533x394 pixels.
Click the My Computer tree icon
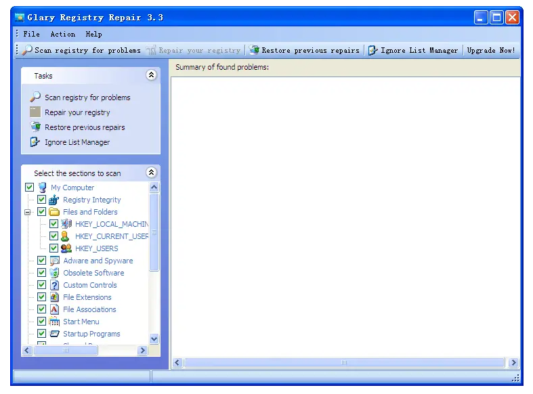click(x=43, y=188)
